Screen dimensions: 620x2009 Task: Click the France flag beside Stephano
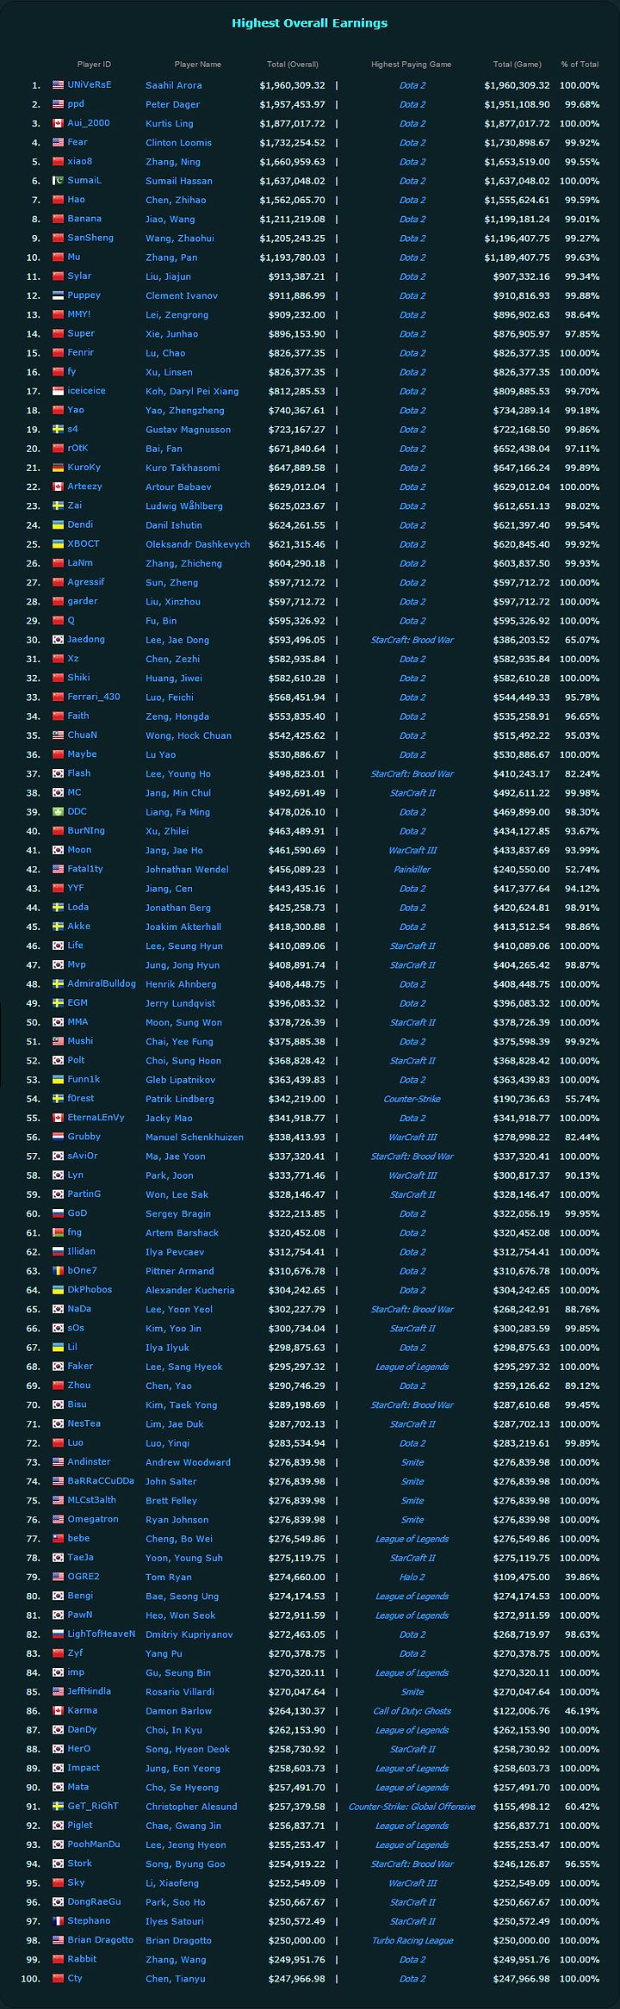[x=59, y=1920]
